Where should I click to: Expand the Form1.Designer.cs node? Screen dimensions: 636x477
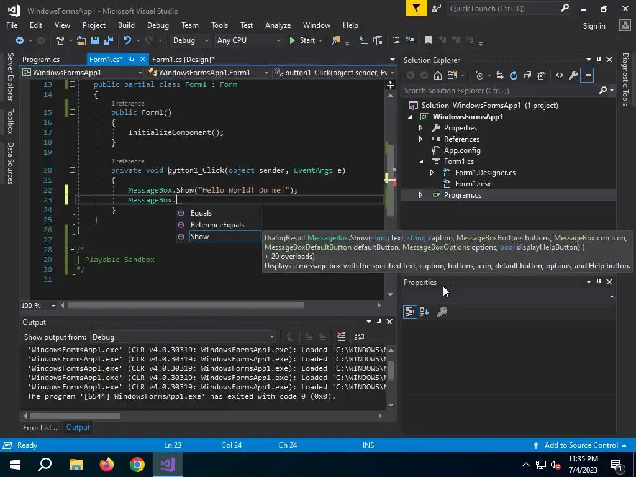tap(432, 173)
